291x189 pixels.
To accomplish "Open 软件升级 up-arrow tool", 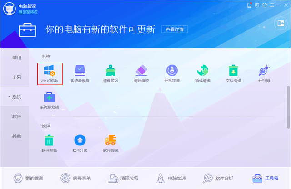I will tap(80, 144).
